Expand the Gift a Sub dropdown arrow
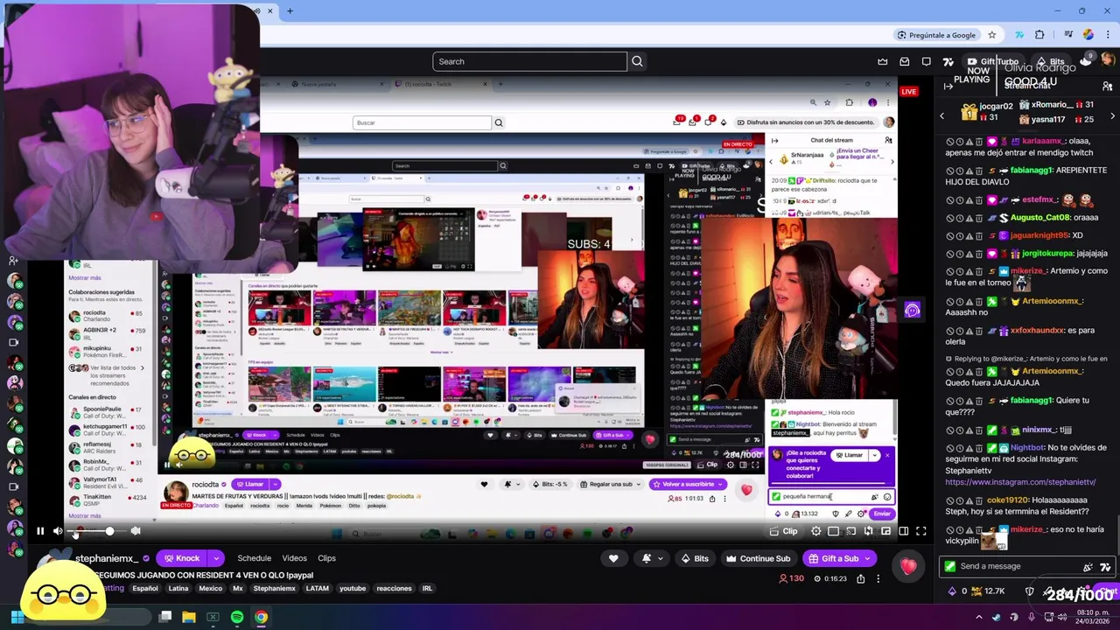1120x630 pixels. [868, 558]
